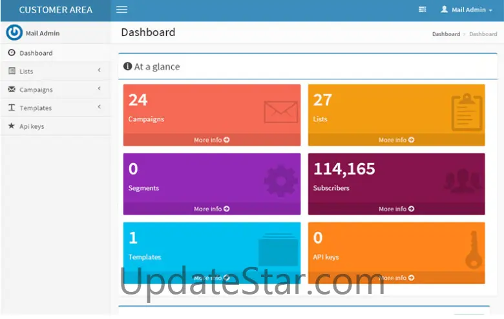Click More info on Segments card
The width and height of the screenshot is (504, 319).
tap(212, 209)
